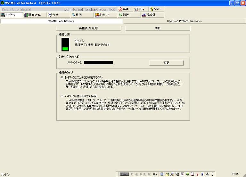Open the 転送 transfers page
246x177 pixels.
coord(128,15)
